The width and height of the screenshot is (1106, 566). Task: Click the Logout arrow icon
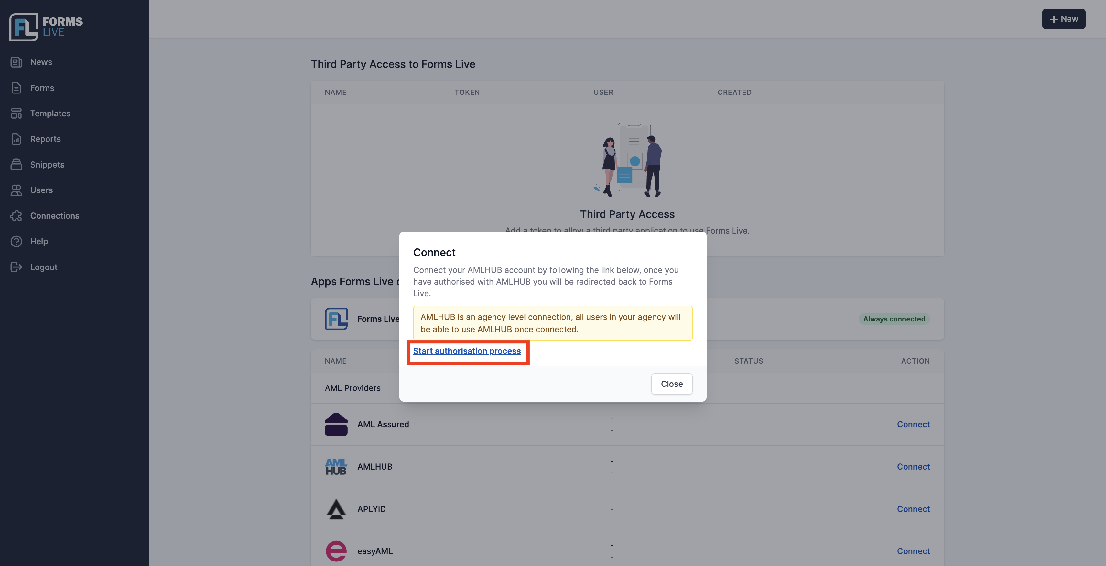16,267
